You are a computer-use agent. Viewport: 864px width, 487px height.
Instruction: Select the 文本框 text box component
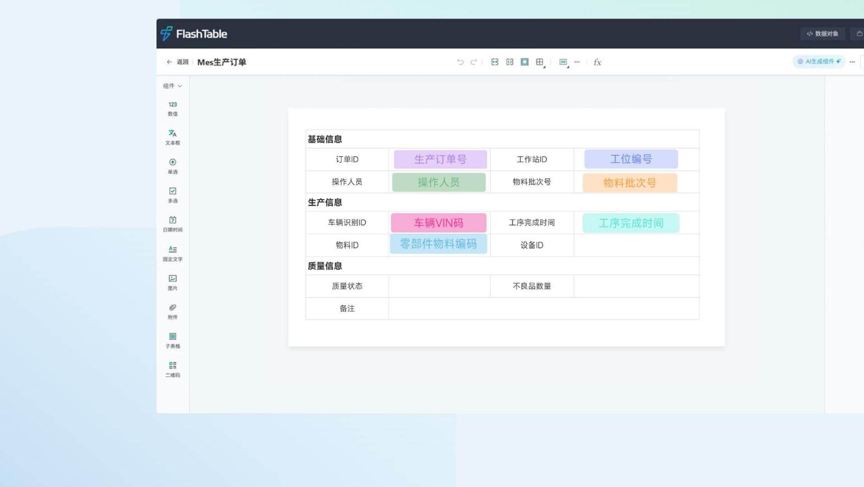pyautogui.click(x=172, y=137)
